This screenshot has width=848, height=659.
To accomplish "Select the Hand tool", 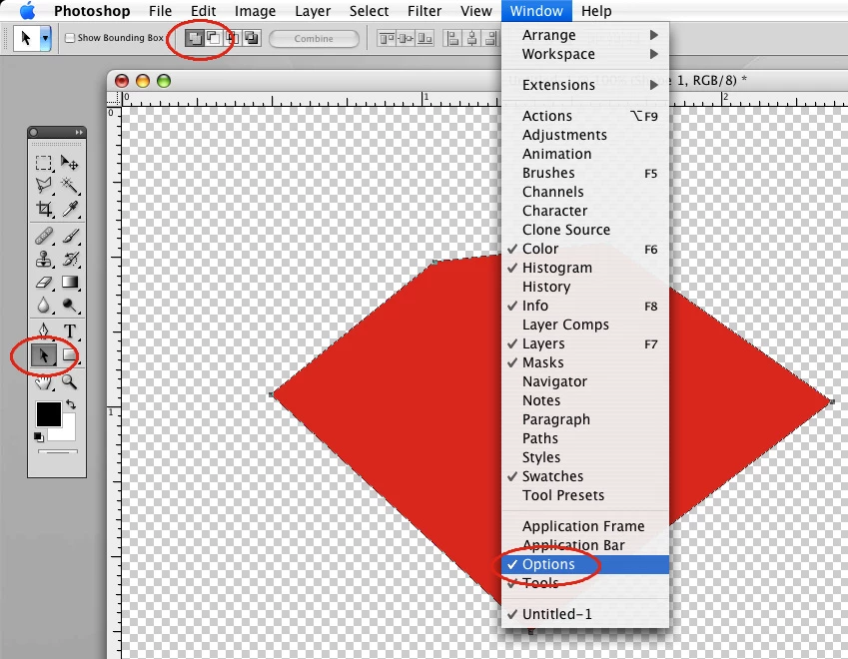I will [43, 382].
